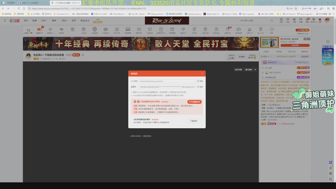Click the 下载插件 button
Screen dimensions: 336x189
[194, 121]
